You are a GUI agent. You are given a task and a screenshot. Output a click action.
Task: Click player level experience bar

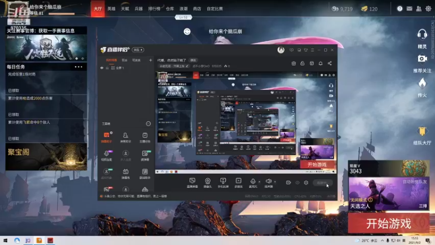pos(61,13)
